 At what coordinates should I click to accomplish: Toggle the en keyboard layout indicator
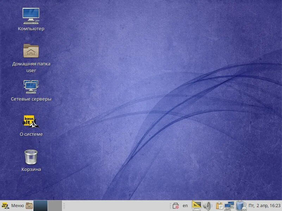[x=185, y=206]
